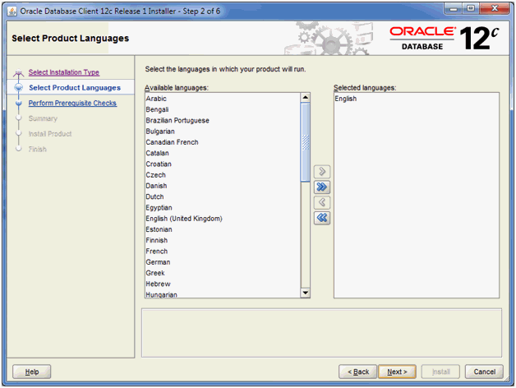The width and height of the screenshot is (516, 388).
Task: Cancel the installation
Action: pyautogui.click(x=485, y=372)
